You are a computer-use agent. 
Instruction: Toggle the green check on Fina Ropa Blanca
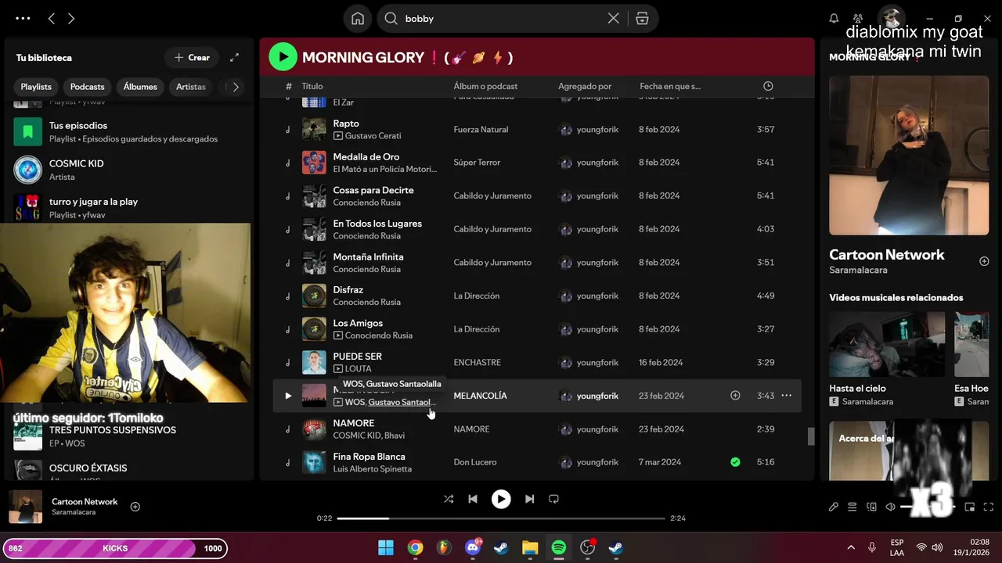click(x=735, y=462)
